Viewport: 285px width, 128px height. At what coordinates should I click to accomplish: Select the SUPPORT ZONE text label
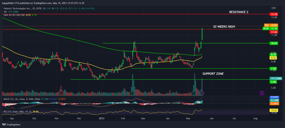pos(213,74)
